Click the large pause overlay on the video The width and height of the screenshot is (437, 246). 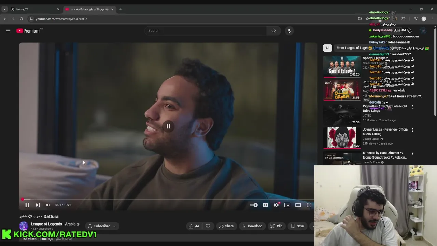[x=168, y=126]
